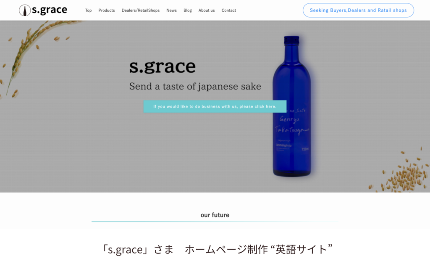Go to Dealers/RetailShops page

coord(141,11)
